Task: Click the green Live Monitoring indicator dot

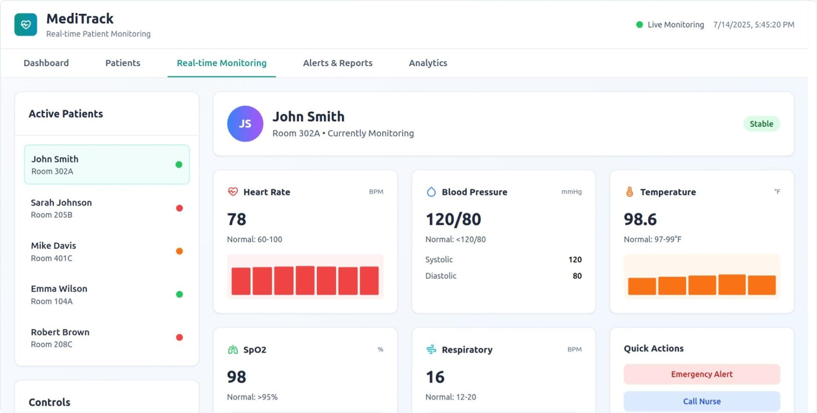Action: coord(639,25)
